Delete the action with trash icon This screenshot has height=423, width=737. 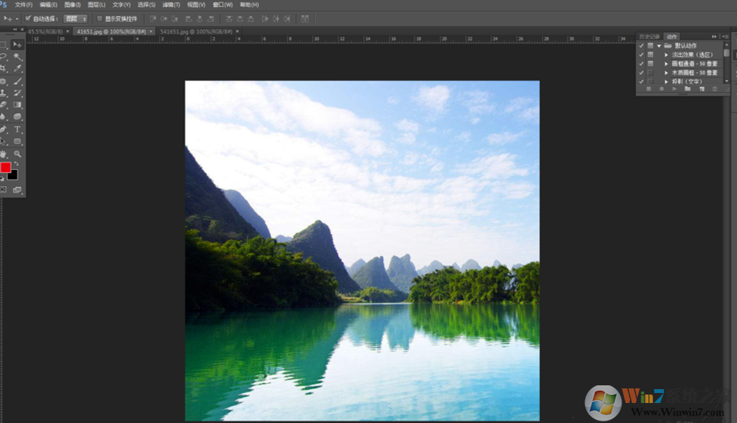[715, 88]
